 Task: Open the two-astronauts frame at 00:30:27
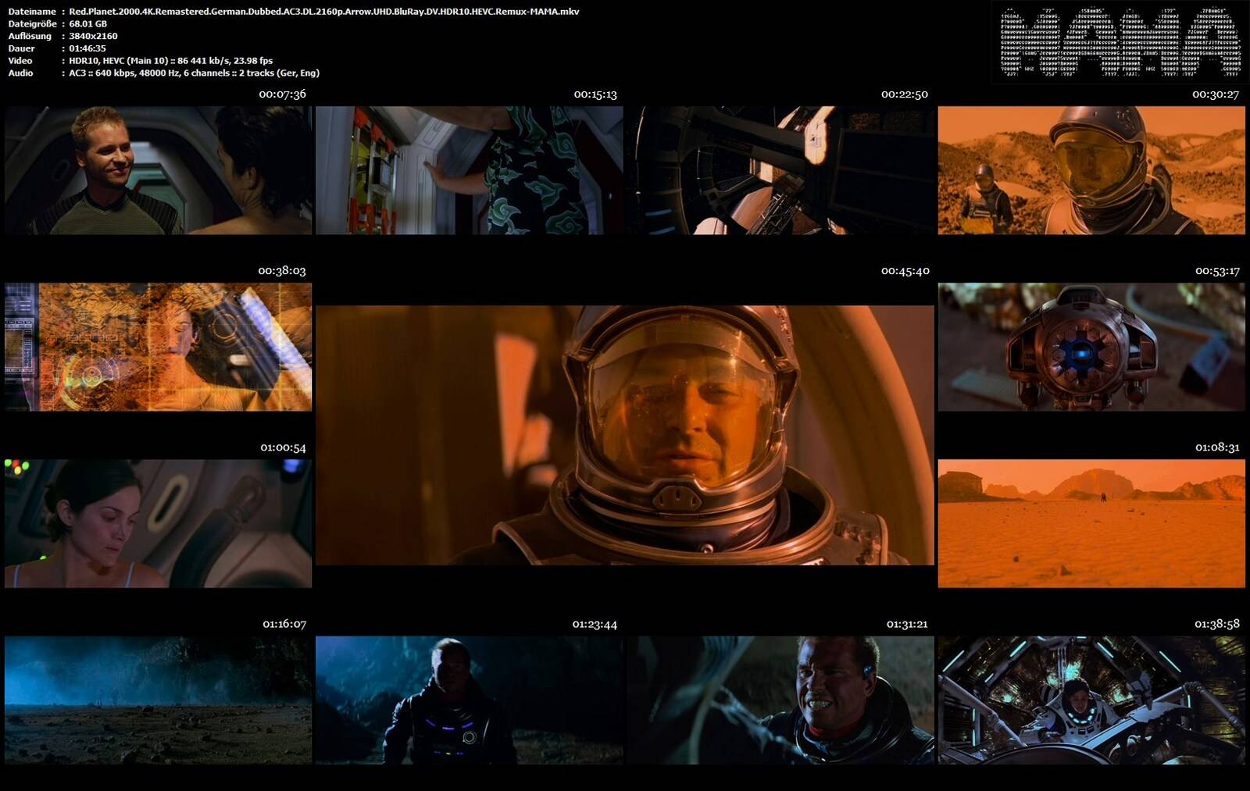pyautogui.click(x=1091, y=170)
